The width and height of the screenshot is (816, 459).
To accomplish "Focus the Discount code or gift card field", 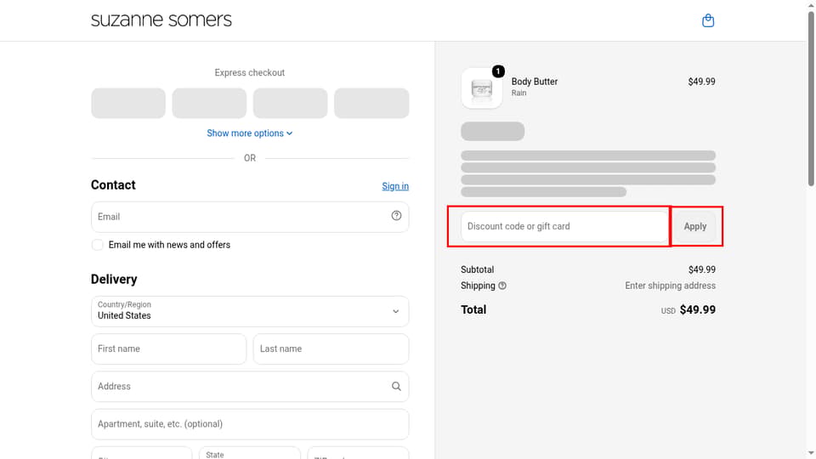I will pyautogui.click(x=564, y=226).
